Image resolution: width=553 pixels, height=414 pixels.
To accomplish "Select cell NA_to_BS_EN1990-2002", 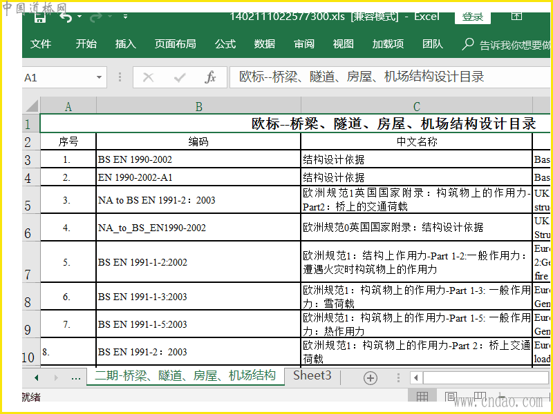I will click(198, 228).
